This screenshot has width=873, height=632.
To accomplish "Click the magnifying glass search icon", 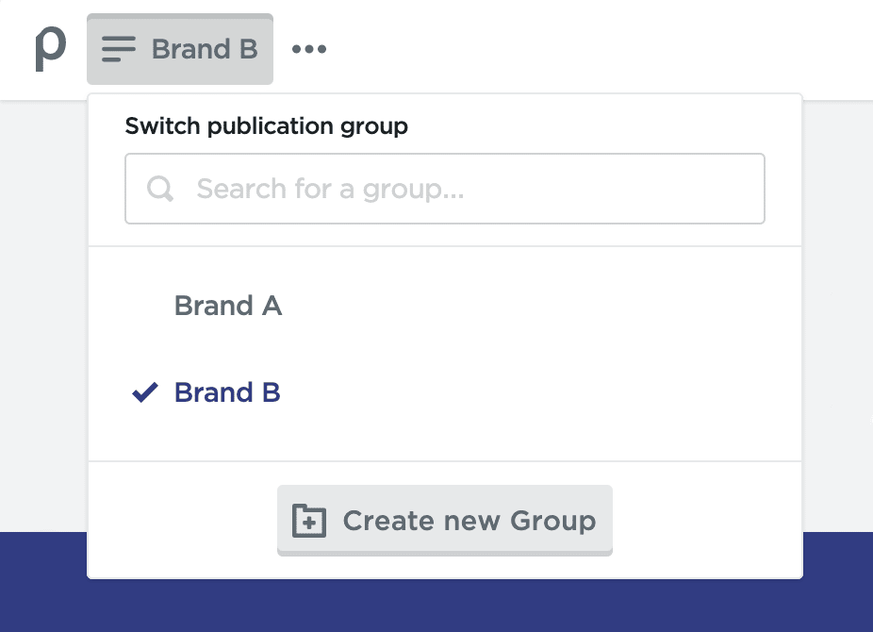I will tap(159, 188).
